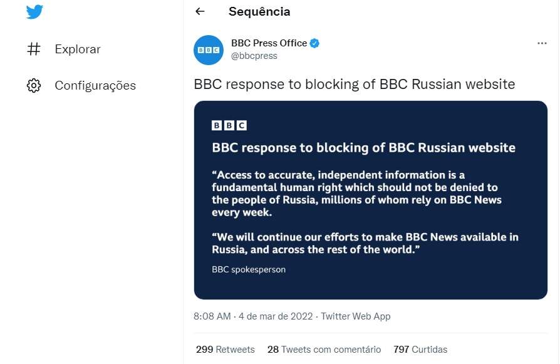Image resolution: width=560 pixels, height=364 pixels.
Task: View the 797 Curtidas list
Action: click(420, 350)
